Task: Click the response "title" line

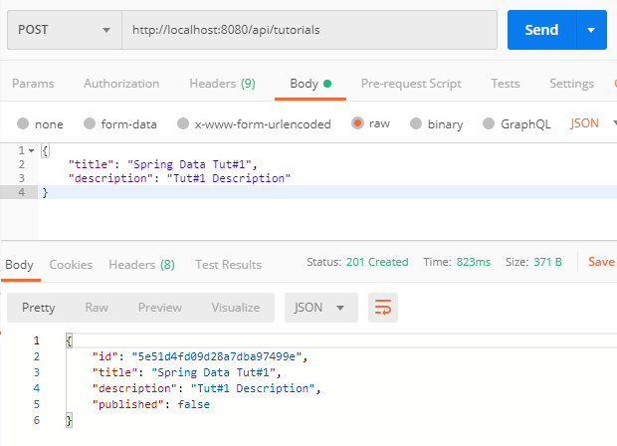Action: [186, 372]
